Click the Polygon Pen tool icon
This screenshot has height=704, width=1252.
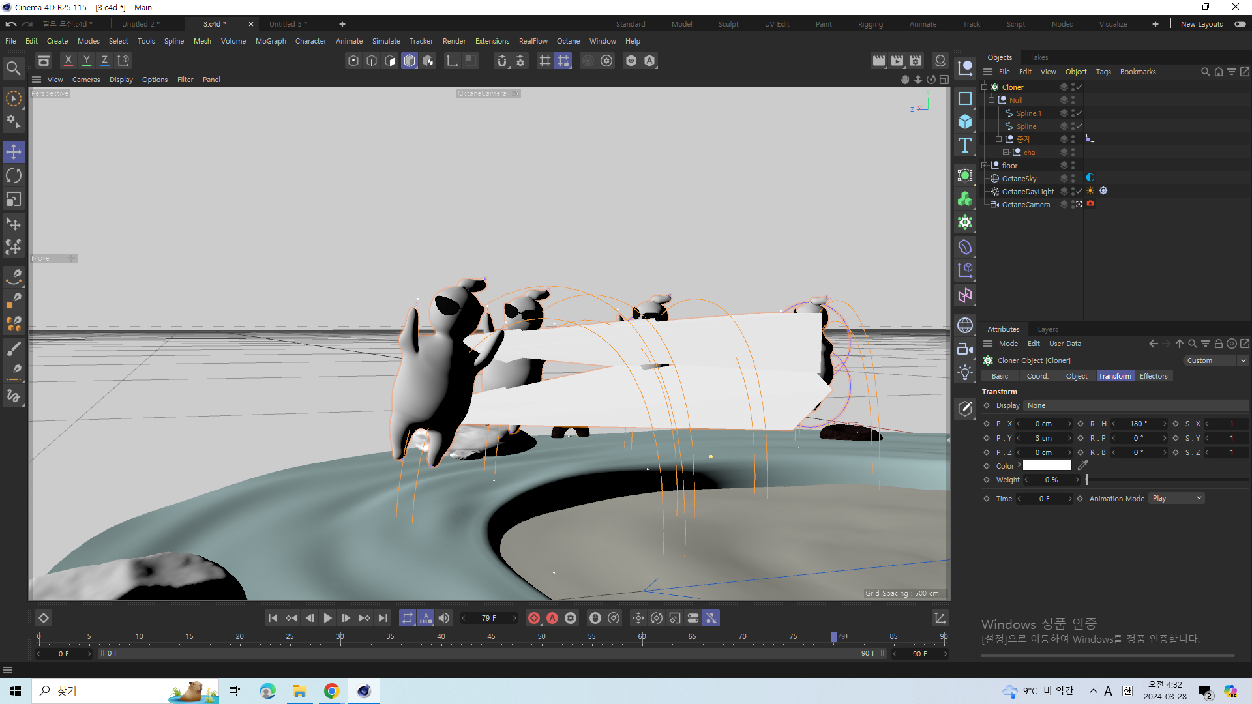pos(14,300)
